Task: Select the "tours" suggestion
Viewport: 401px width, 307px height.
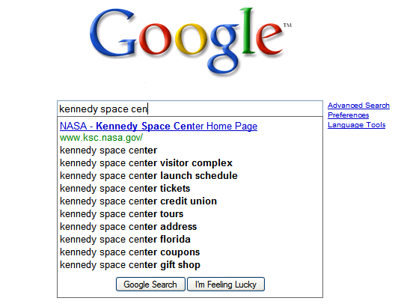Action: [121, 214]
